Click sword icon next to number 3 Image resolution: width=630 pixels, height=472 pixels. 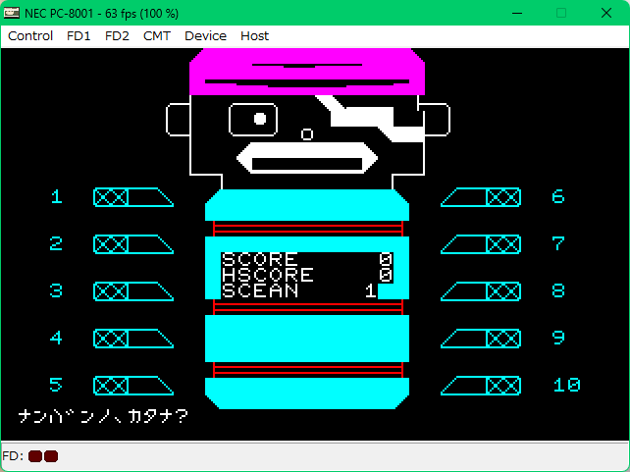[x=133, y=291]
